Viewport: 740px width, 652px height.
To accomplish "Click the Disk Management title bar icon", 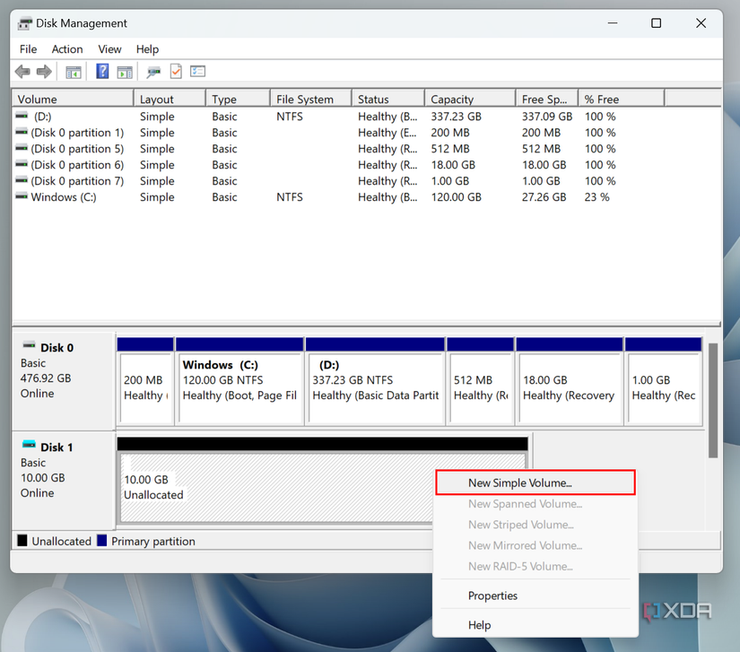I will tap(24, 23).
